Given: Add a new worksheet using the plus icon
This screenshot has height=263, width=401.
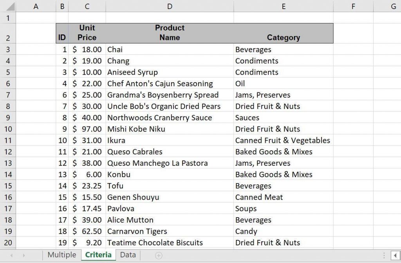Looking at the screenshot, I should pos(158,255).
